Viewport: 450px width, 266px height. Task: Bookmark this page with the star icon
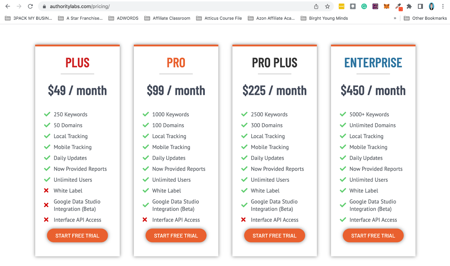coord(327,6)
